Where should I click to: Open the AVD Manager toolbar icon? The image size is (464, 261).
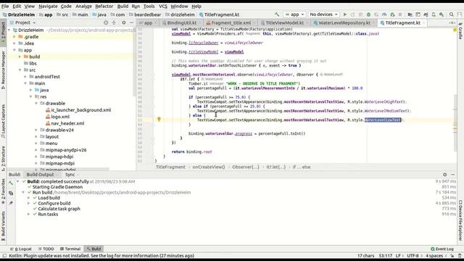pos(434,14)
